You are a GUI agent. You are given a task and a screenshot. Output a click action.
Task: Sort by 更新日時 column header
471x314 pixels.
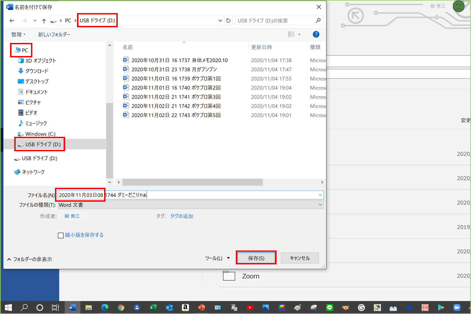point(261,47)
